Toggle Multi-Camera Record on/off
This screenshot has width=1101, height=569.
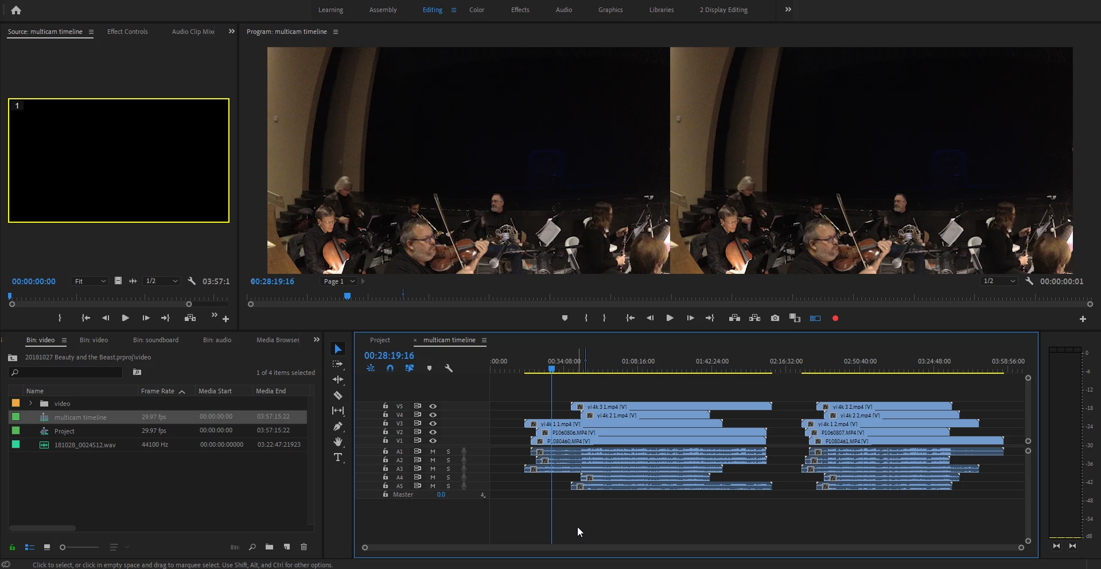[x=835, y=318]
